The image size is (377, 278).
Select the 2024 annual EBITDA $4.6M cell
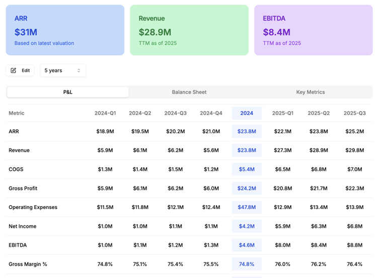pyautogui.click(x=247, y=245)
